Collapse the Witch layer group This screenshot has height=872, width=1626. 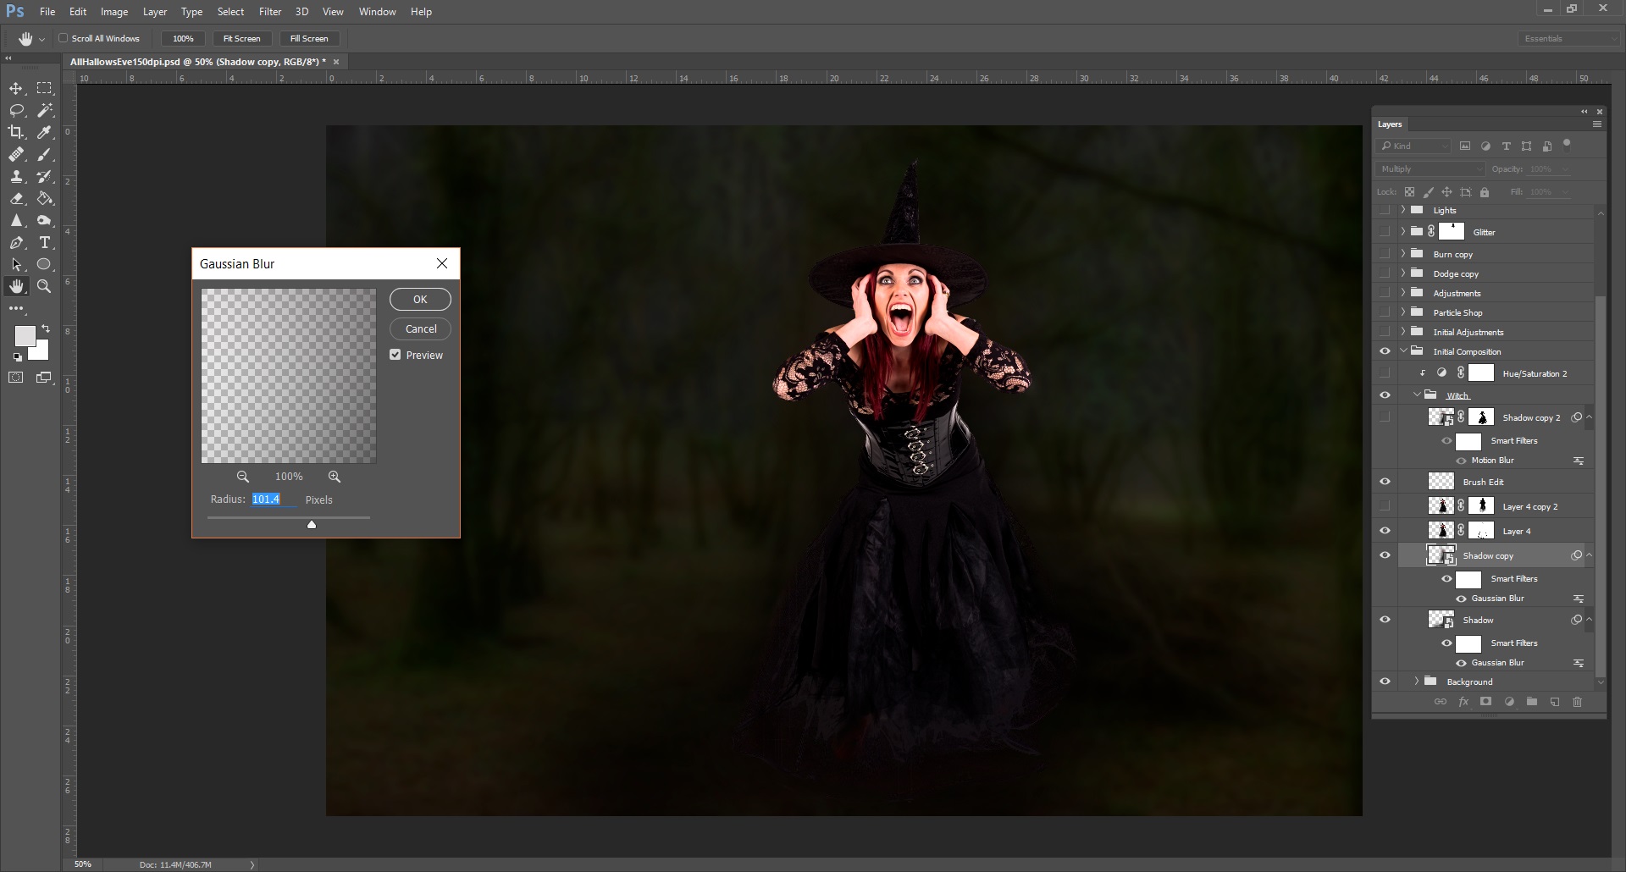point(1417,395)
